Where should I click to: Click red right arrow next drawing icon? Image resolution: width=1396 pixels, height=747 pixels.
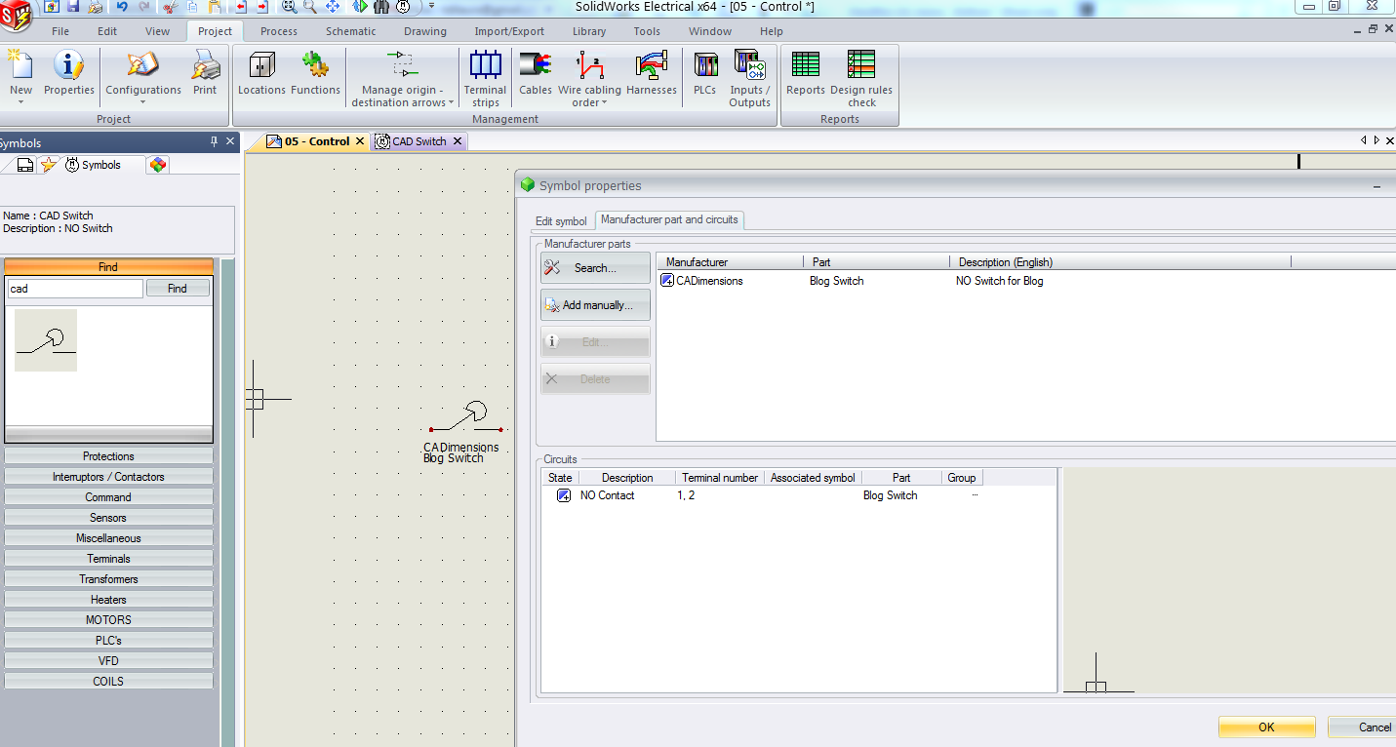[x=262, y=6]
